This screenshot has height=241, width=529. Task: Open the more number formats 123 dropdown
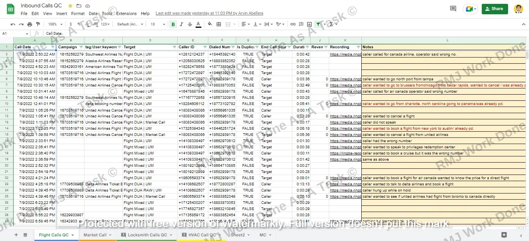105,24
